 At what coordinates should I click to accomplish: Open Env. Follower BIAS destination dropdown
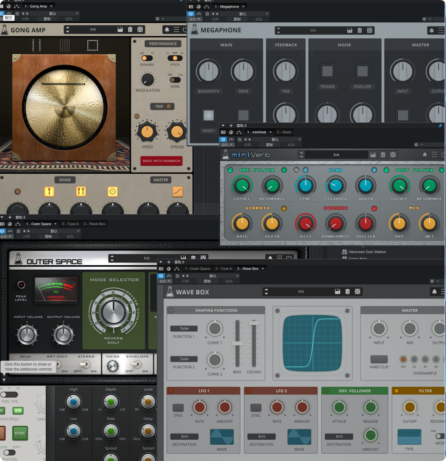339,436
